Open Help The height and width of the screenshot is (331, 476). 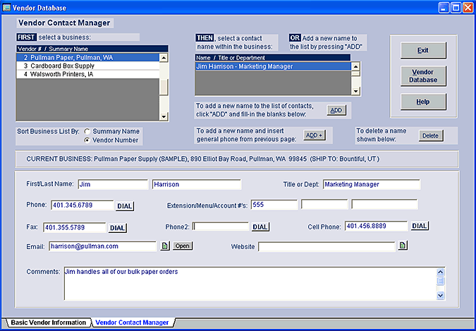(423, 102)
